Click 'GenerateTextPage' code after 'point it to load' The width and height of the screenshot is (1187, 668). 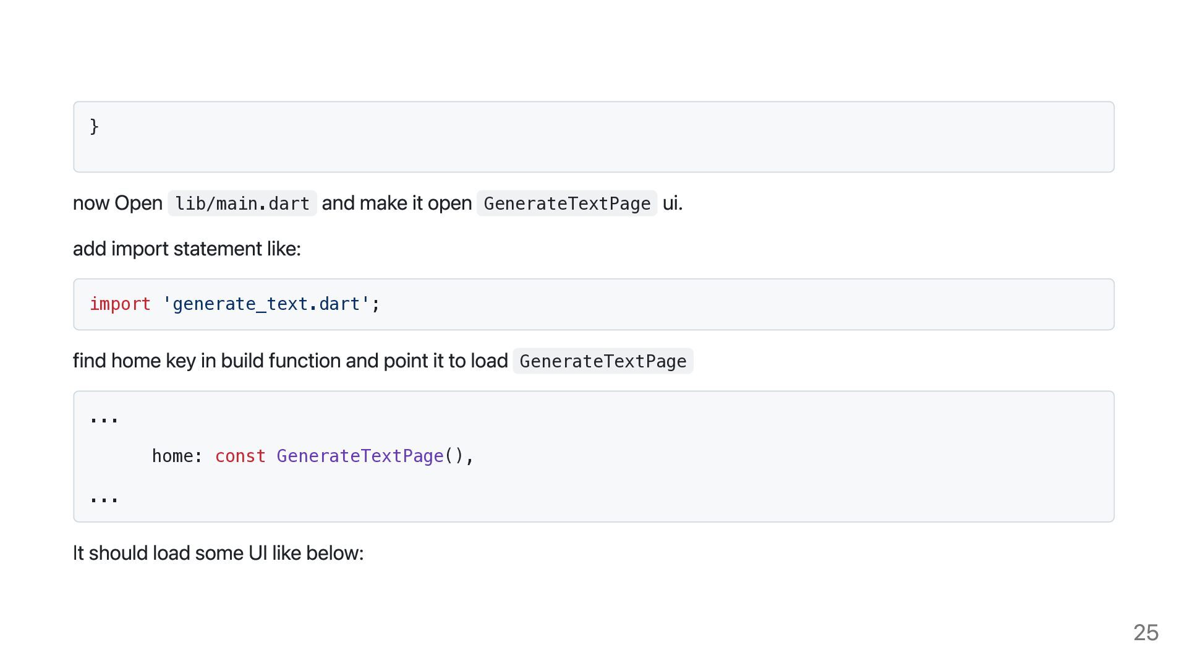tap(603, 361)
